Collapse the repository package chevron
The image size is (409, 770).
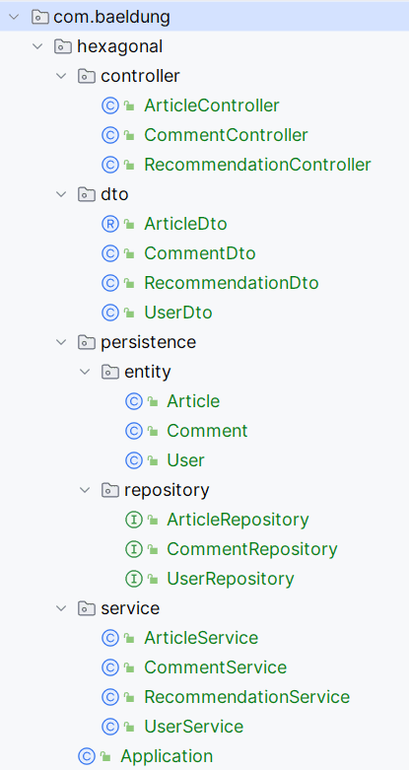85,490
